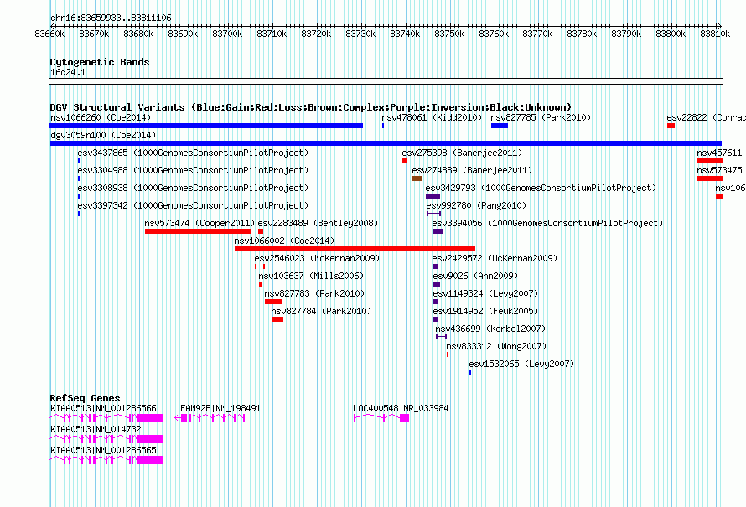Click the 83750k ruler position
The width and height of the screenshot is (746, 507).
[449, 34]
